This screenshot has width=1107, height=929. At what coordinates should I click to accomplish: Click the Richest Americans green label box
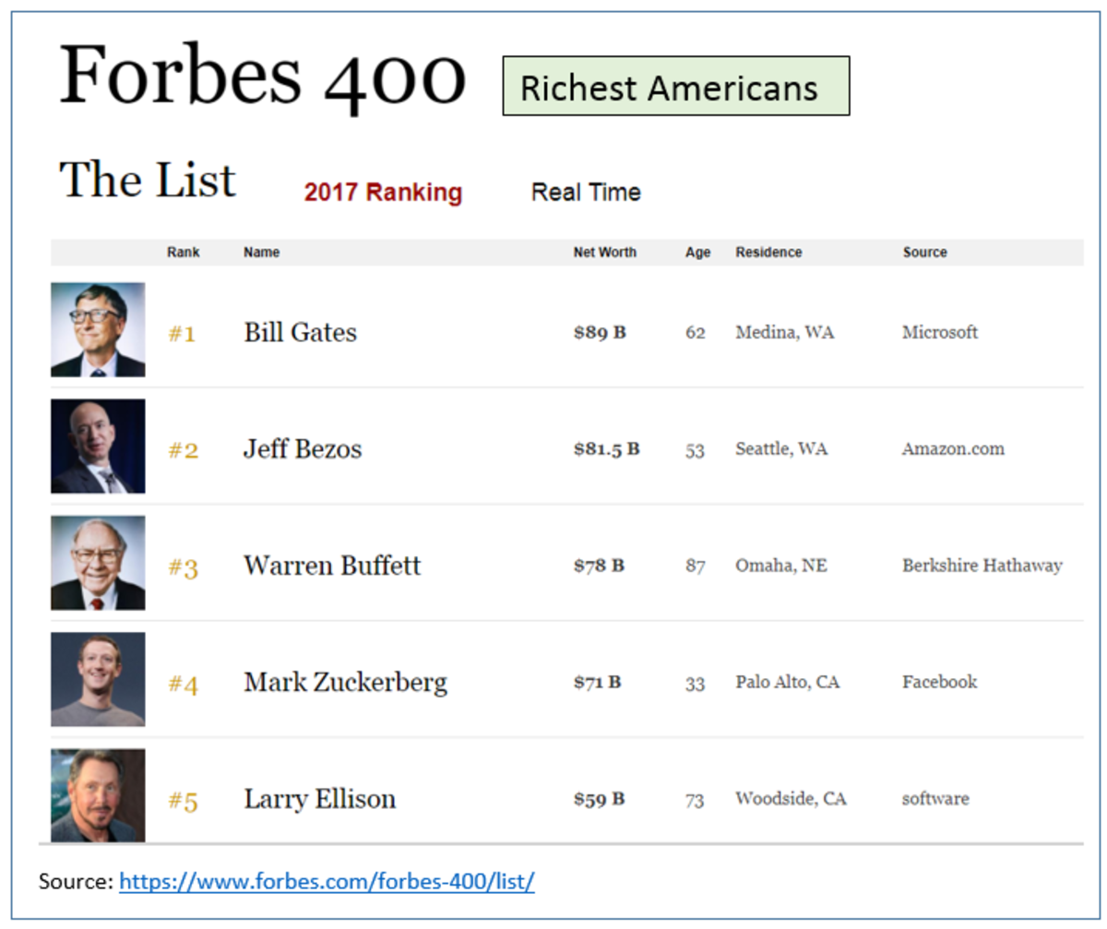tap(675, 87)
